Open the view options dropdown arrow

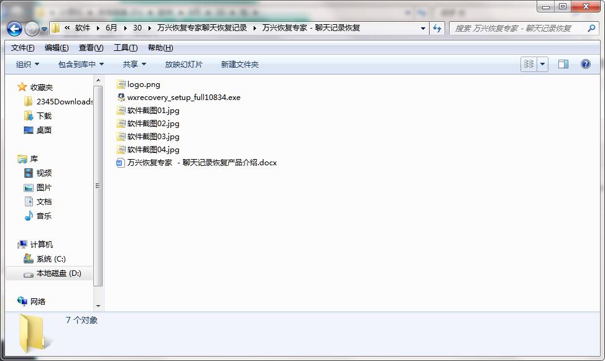[542, 64]
